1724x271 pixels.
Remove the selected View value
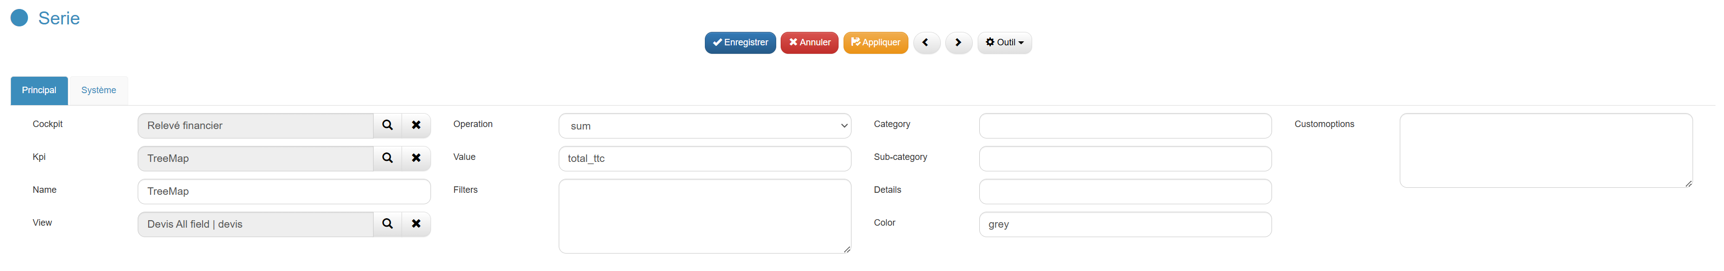[x=416, y=224]
